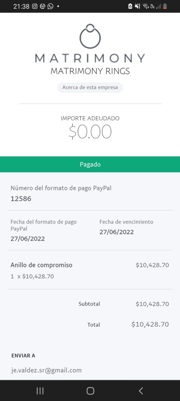Tap the Fecha de vencimiento date
This screenshot has height=401, width=180.
116,232
